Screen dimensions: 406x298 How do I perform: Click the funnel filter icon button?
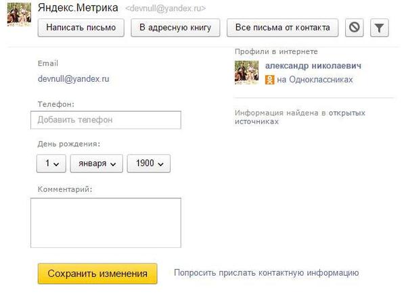tap(379, 28)
